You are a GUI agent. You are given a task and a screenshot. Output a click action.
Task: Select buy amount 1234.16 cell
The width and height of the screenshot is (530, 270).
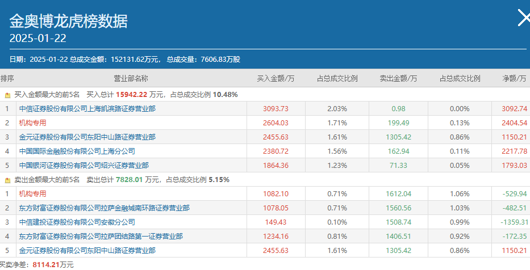coord(276,236)
